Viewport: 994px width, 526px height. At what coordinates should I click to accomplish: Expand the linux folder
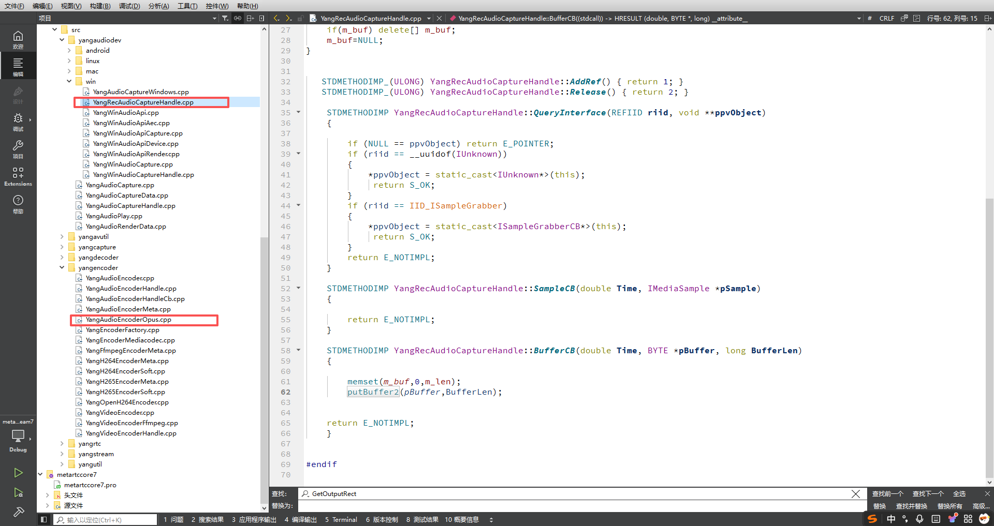pos(69,61)
